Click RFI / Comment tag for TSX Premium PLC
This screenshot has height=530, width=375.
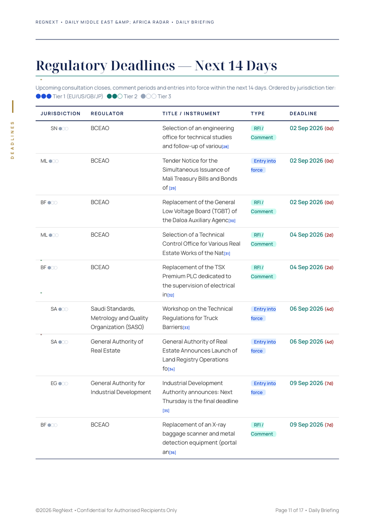(263, 272)
